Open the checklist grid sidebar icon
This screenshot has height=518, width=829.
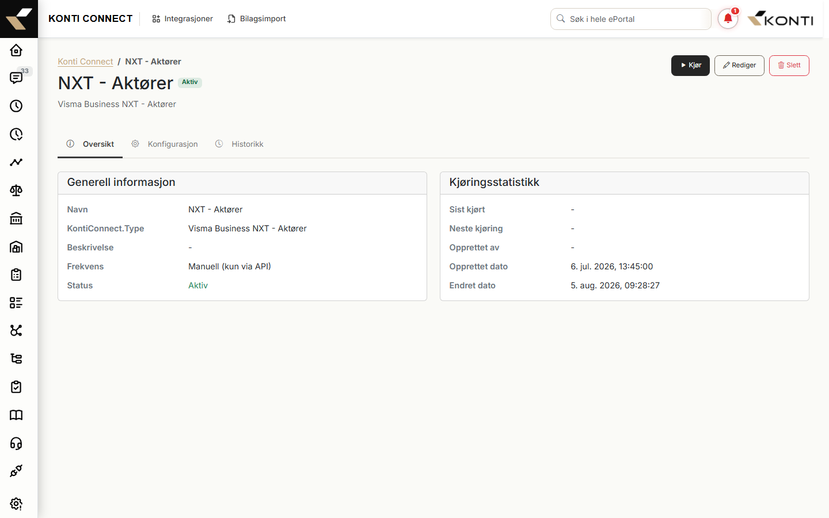(x=16, y=303)
